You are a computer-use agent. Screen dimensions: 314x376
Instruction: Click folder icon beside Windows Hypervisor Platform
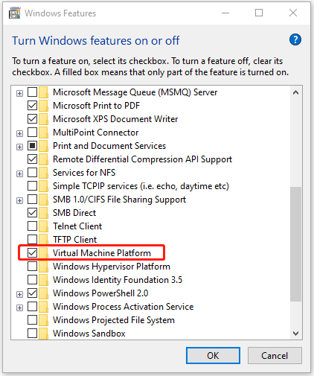tap(44, 267)
